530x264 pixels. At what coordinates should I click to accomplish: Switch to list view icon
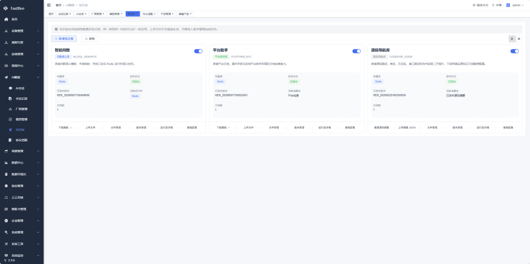[x=519, y=39]
